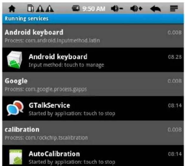Go back using the back arrow icon

pos(156,9)
